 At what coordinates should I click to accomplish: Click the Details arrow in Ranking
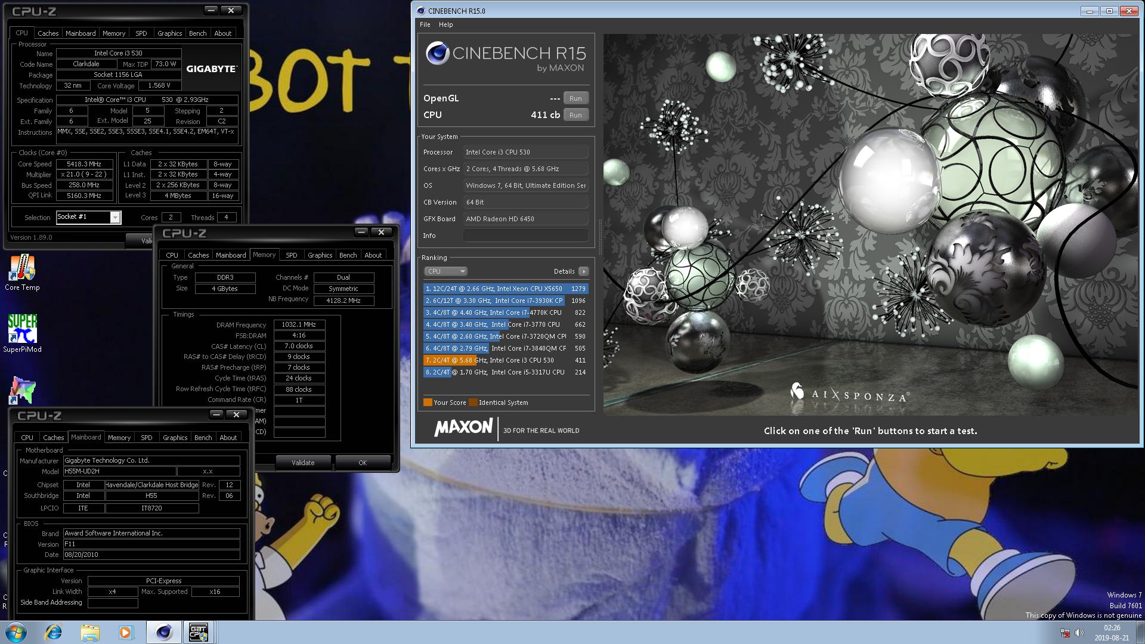584,271
